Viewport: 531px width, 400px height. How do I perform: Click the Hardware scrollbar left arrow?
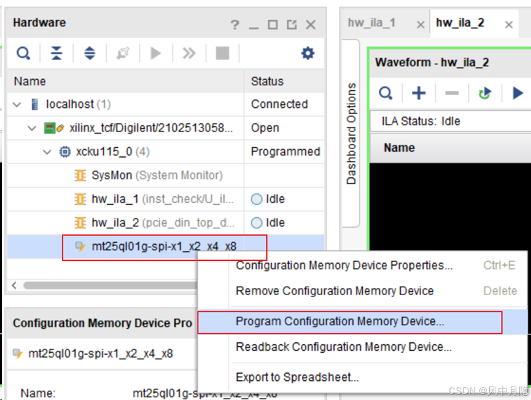pyautogui.click(x=14, y=285)
